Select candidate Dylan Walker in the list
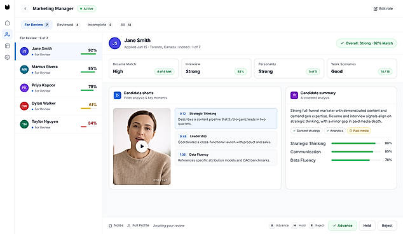Viewport: 403px width, 234px height. coord(58,106)
